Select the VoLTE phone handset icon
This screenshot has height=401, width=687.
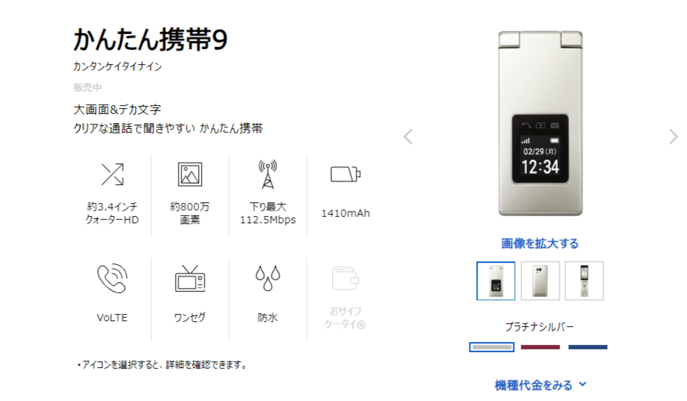pos(112,279)
